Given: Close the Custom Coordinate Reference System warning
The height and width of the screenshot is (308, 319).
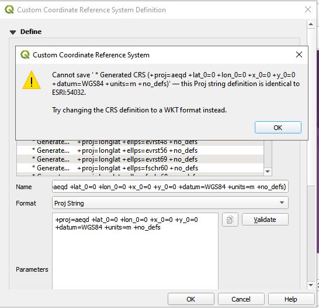Looking at the screenshot, I should click(x=299, y=54).
